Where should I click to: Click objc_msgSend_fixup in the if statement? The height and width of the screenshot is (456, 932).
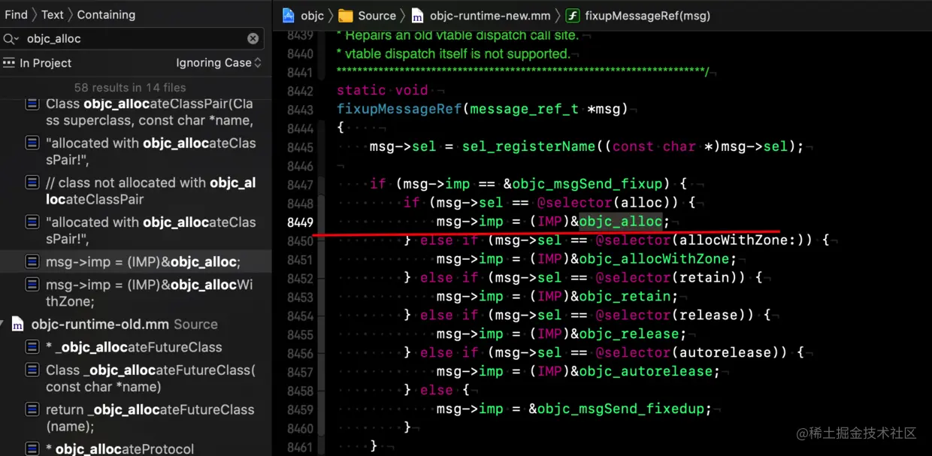tap(587, 184)
